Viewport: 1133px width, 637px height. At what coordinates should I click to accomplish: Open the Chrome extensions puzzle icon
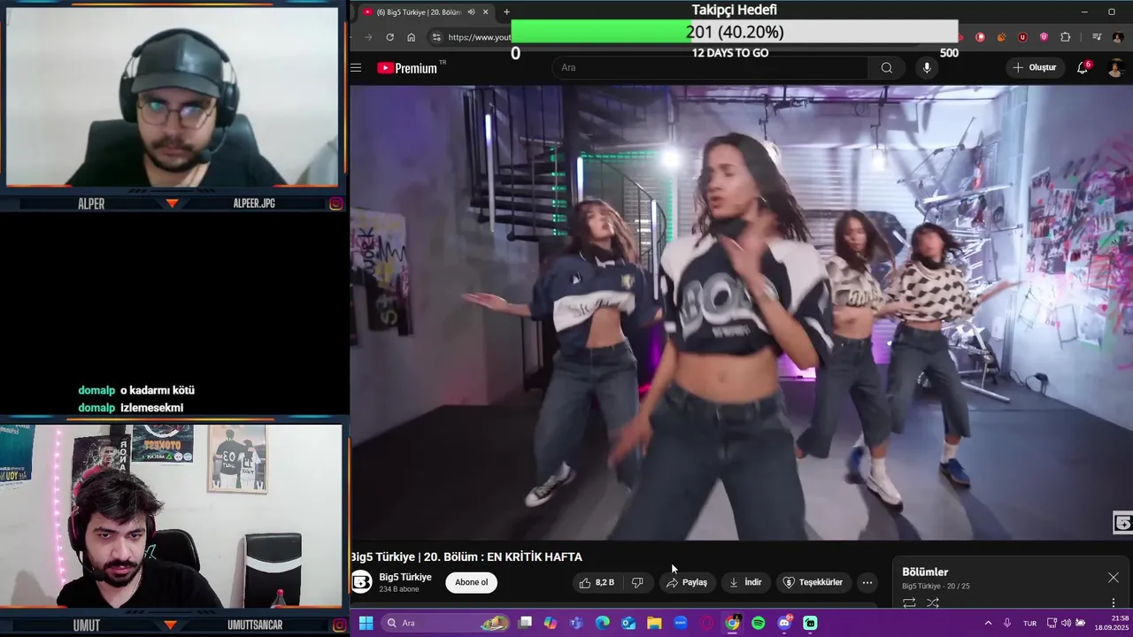point(1065,37)
